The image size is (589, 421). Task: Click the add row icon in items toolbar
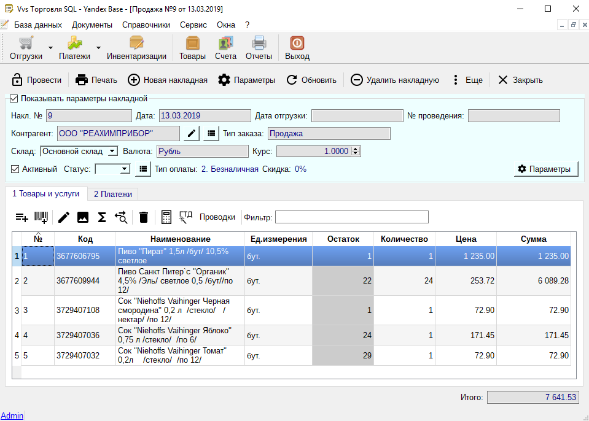21,217
